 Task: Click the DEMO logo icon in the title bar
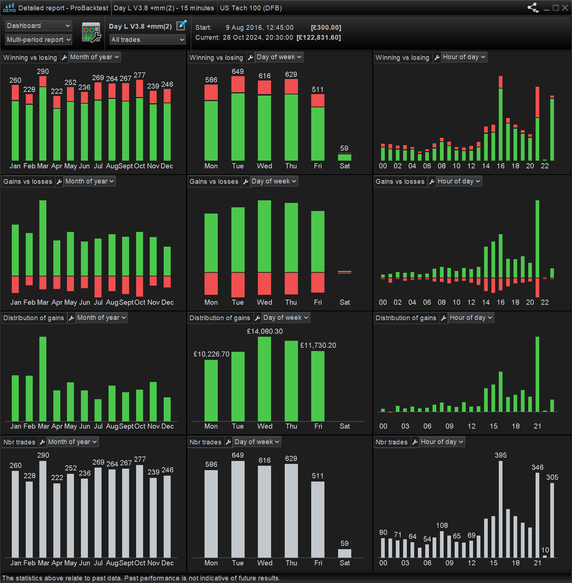(x=9, y=8)
